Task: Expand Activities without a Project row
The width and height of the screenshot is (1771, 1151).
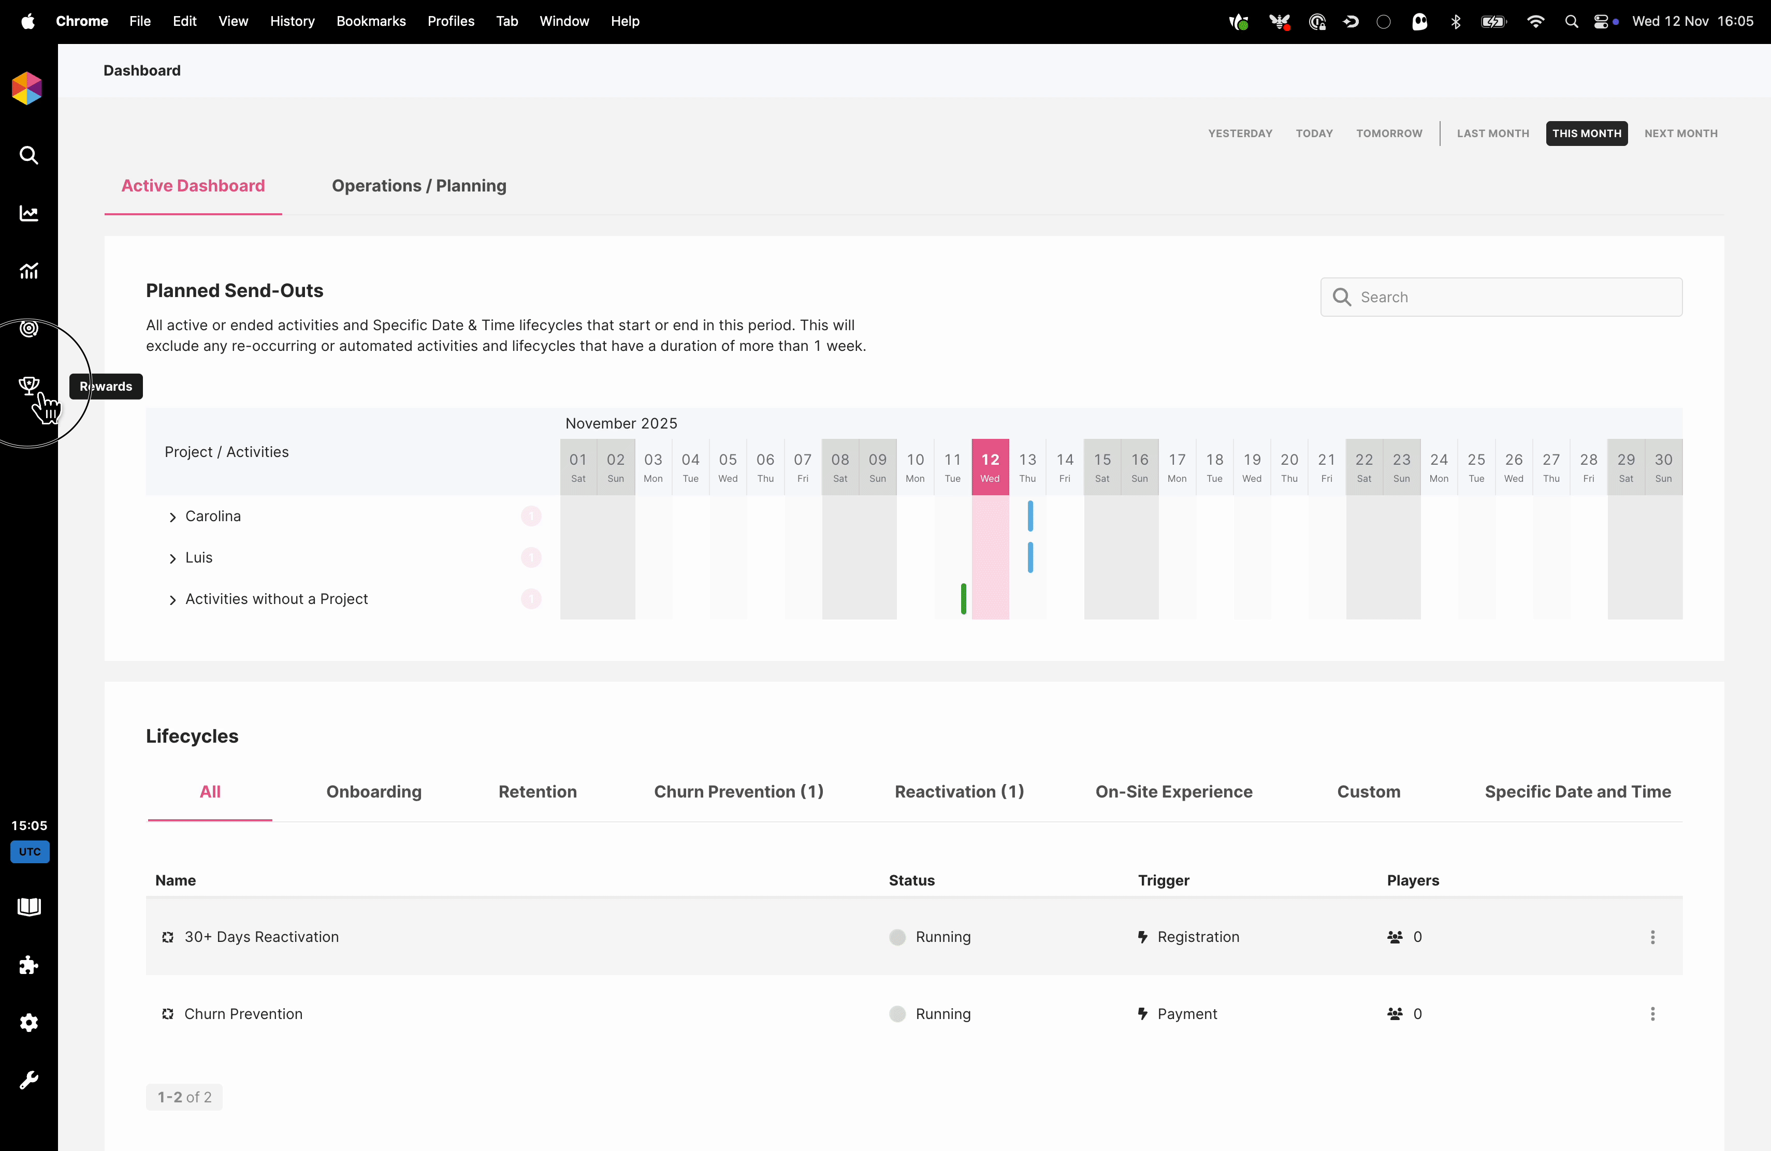Action: tap(172, 600)
